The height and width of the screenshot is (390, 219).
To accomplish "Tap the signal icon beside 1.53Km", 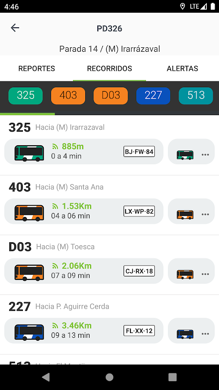I will click(55, 206).
